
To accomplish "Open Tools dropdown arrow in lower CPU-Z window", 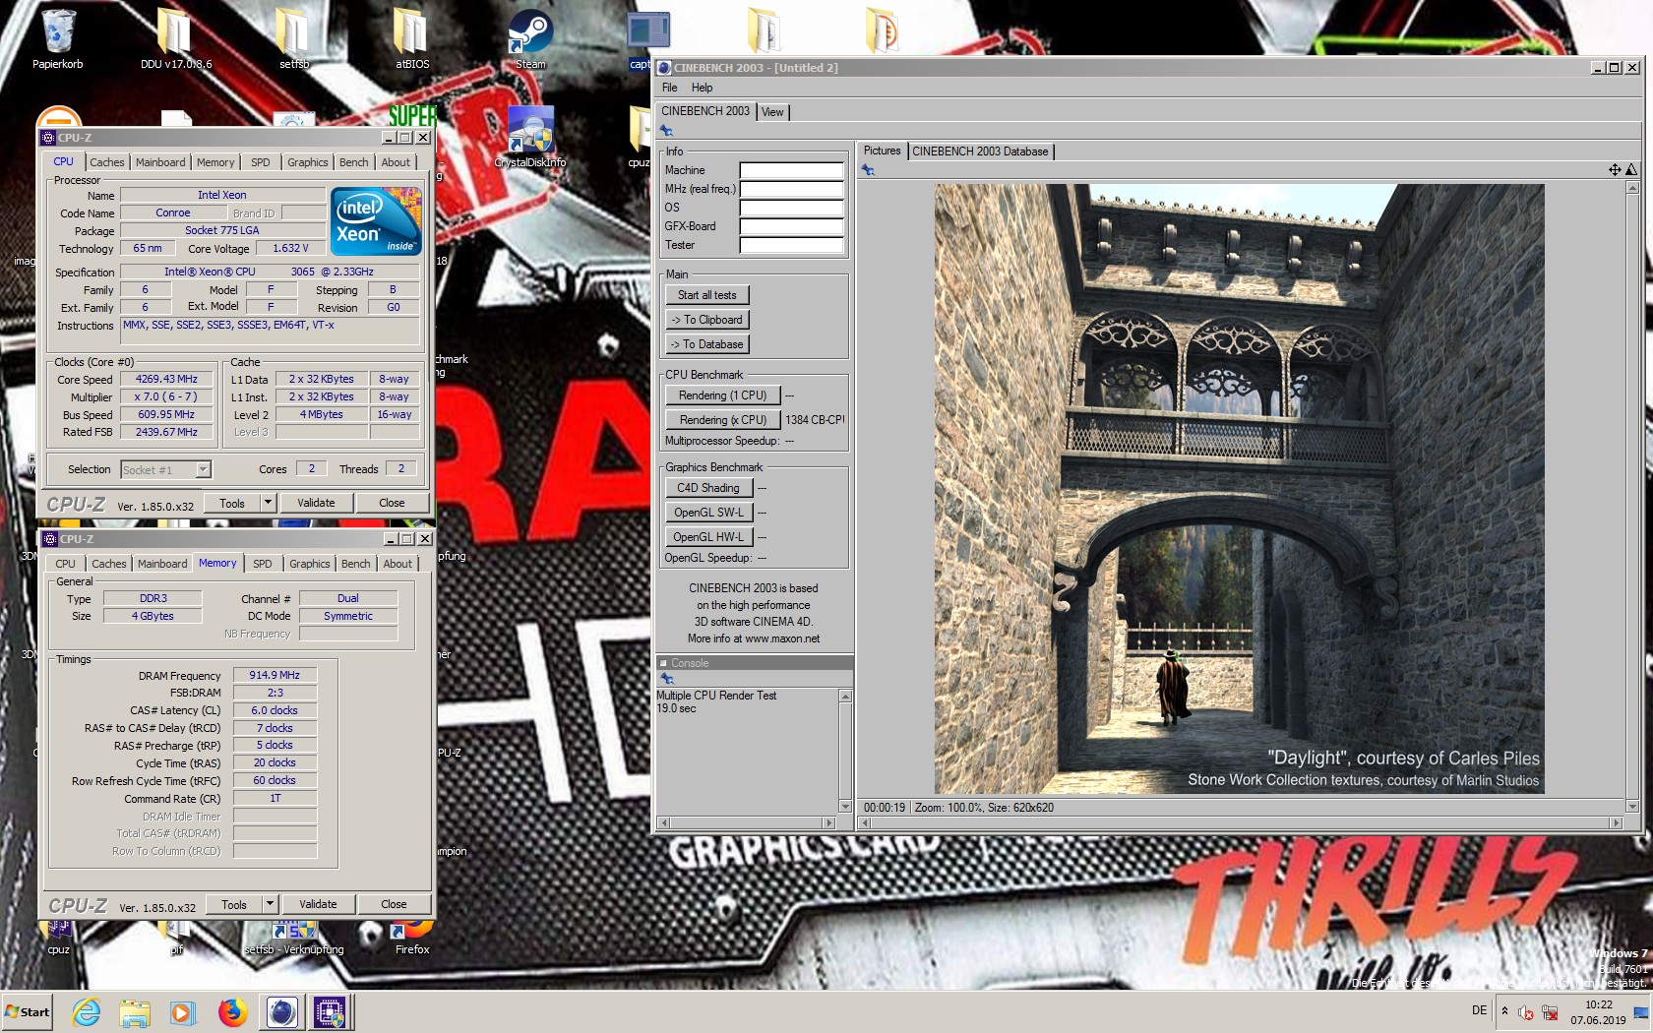I will pyautogui.click(x=269, y=904).
